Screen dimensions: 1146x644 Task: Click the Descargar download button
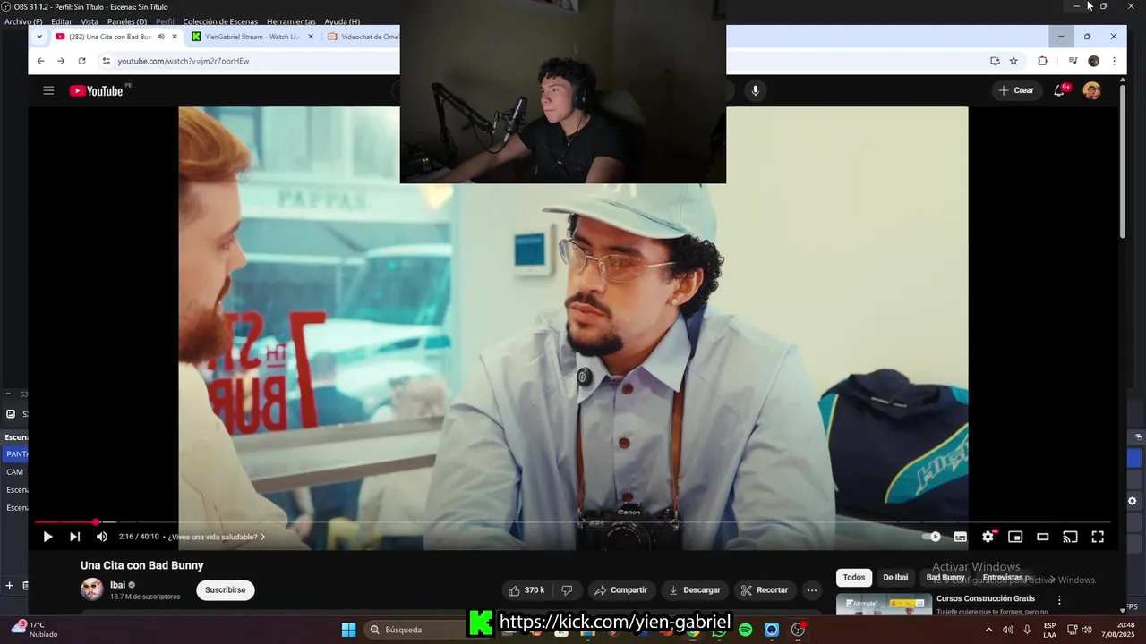pyautogui.click(x=695, y=590)
